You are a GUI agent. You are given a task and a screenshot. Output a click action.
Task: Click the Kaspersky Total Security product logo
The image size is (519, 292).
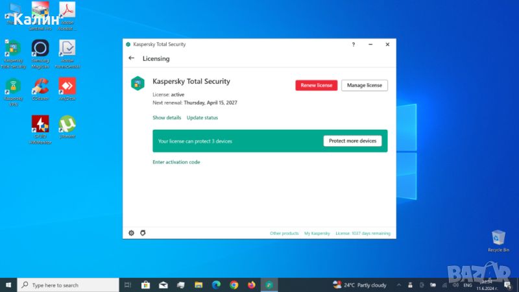pyautogui.click(x=138, y=83)
